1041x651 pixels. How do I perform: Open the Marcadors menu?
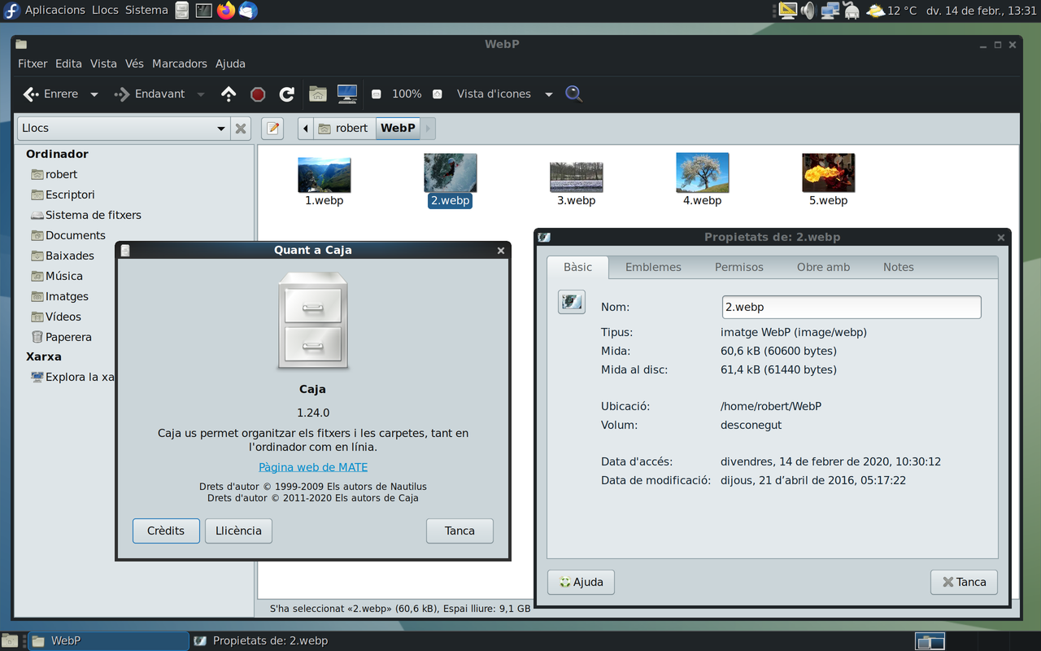pos(180,63)
